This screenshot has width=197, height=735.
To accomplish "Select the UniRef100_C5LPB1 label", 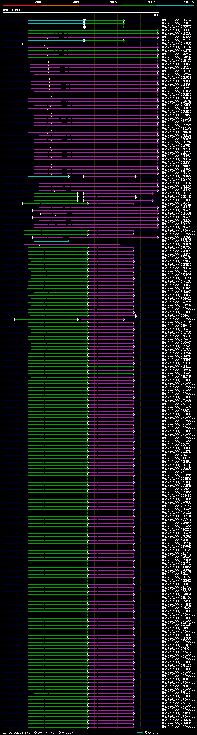I will [177, 156].
